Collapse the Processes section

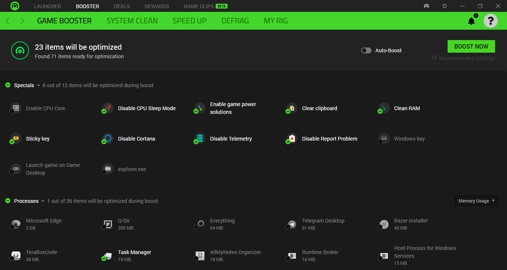click(x=43, y=201)
